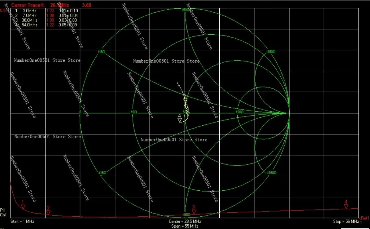
Task: Click the 'Stop = 56 MHz' label
Action: (346, 222)
